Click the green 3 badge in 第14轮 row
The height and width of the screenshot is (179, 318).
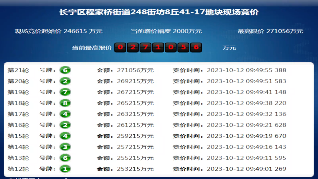pos(65,147)
